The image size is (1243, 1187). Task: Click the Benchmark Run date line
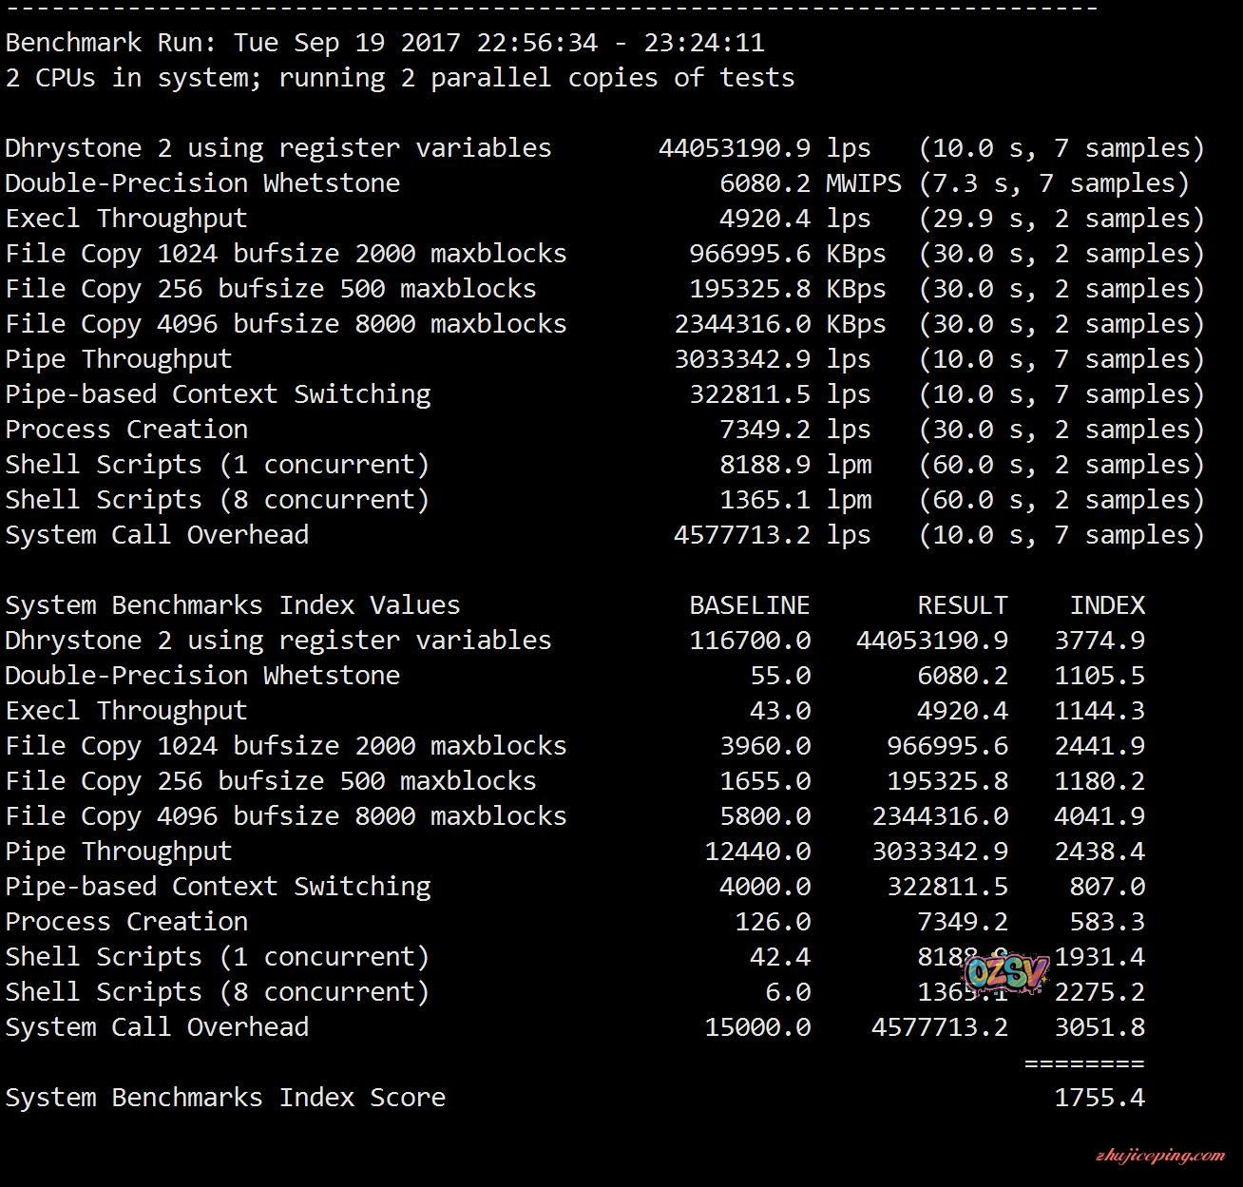click(x=385, y=43)
